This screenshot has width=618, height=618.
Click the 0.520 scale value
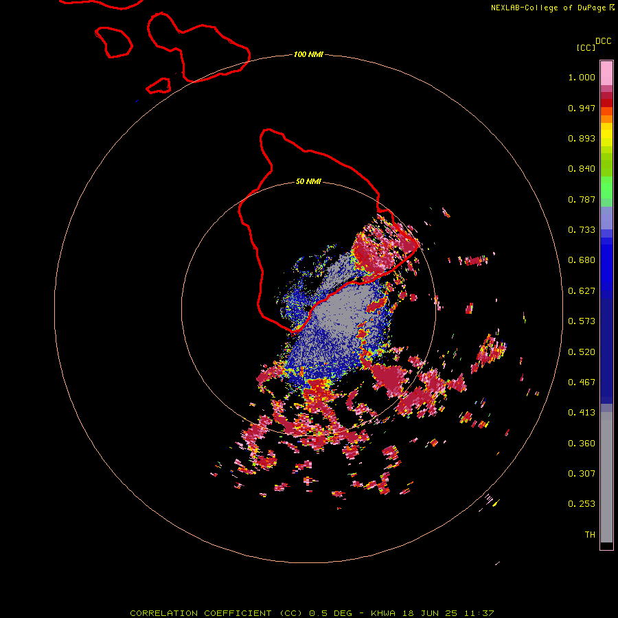582,352
